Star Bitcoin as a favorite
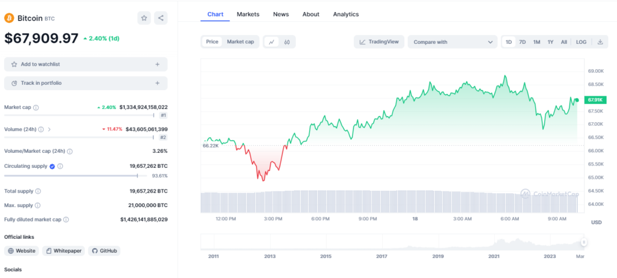617x278 pixels. tap(144, 18)
